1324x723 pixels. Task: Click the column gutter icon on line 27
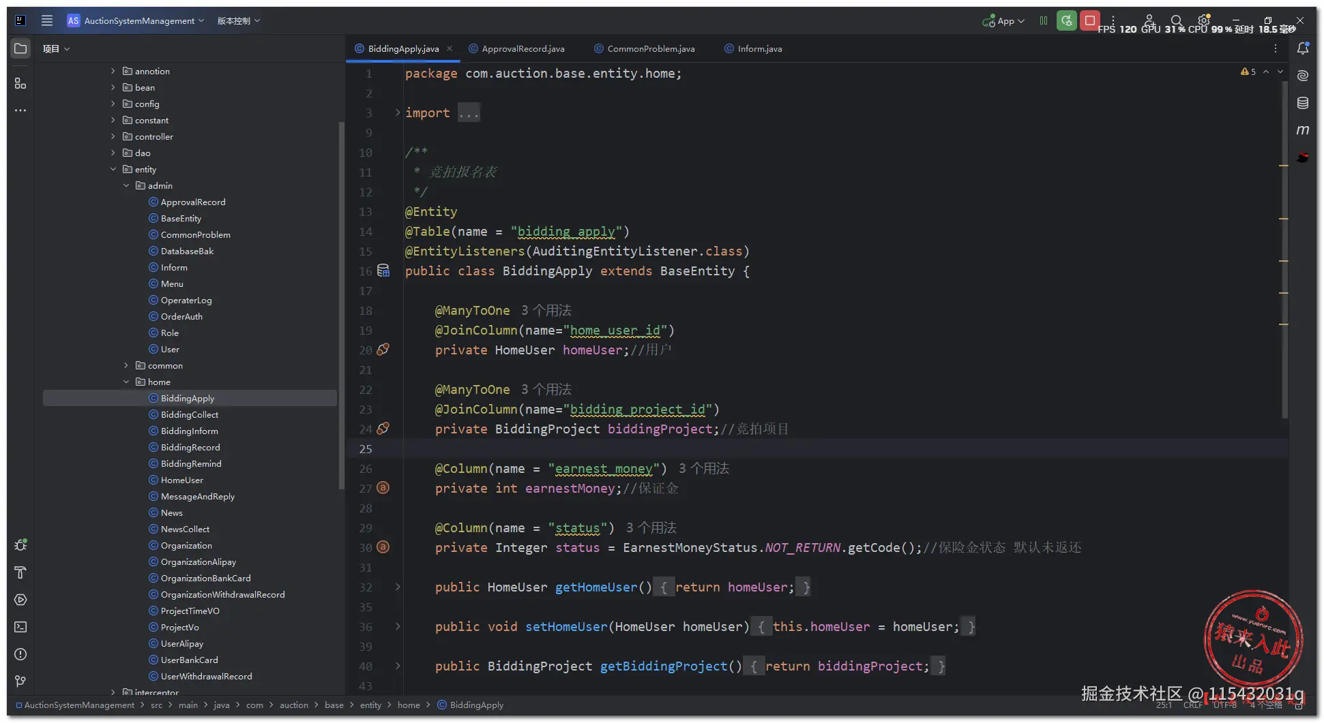(x=383, y=488)
